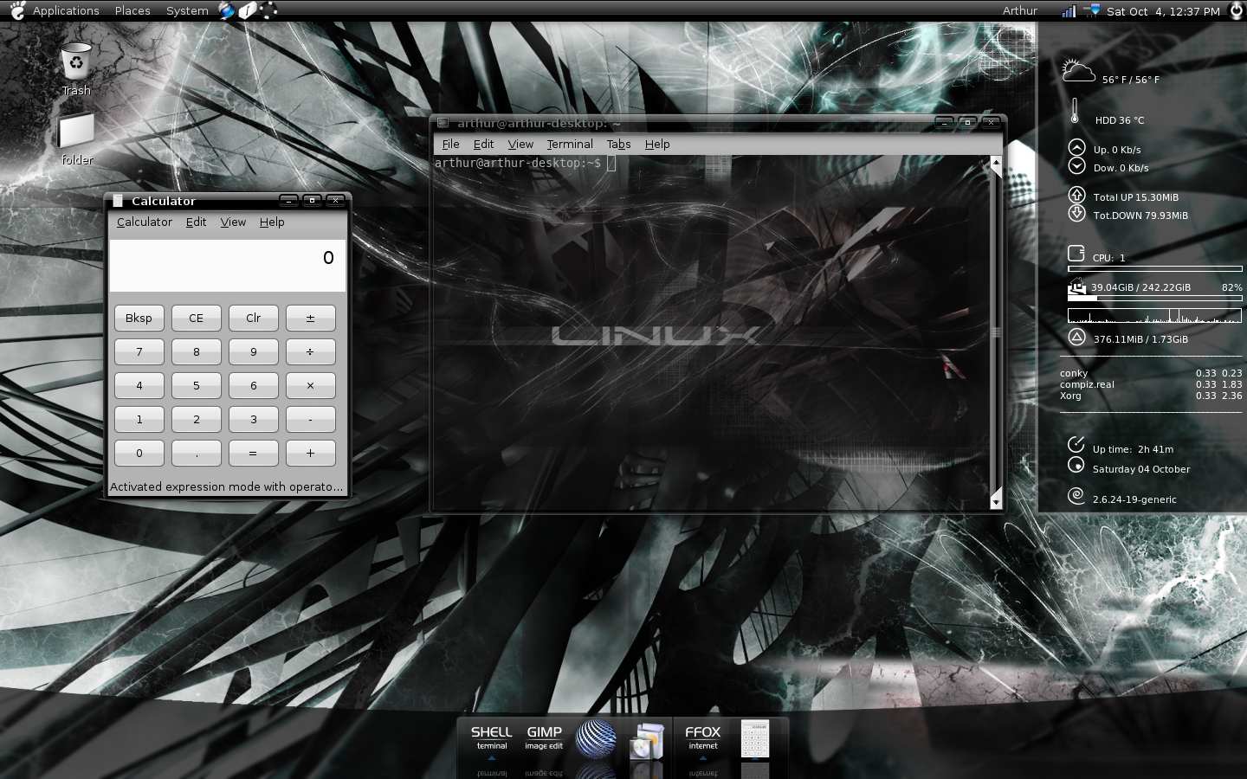
Task: Open the network signal bars tray icon
Action: click(x=1069, y=10)
